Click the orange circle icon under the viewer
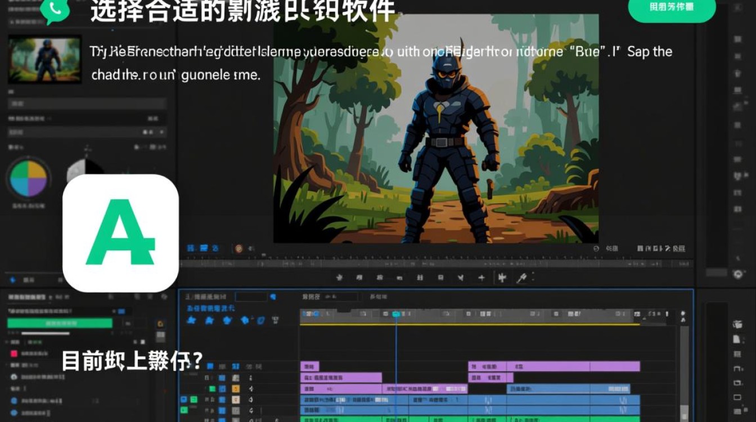 (238, 248)
